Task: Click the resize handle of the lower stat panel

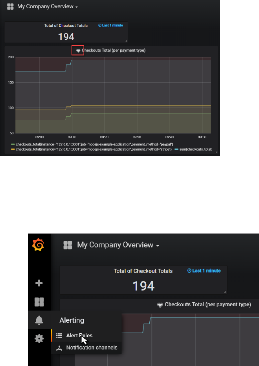Action: pyautogui.click(x=225, y=292)
